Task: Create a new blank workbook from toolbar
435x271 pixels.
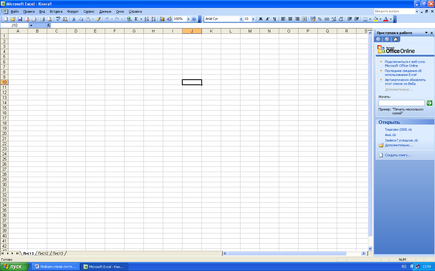Action: point(6,19)
